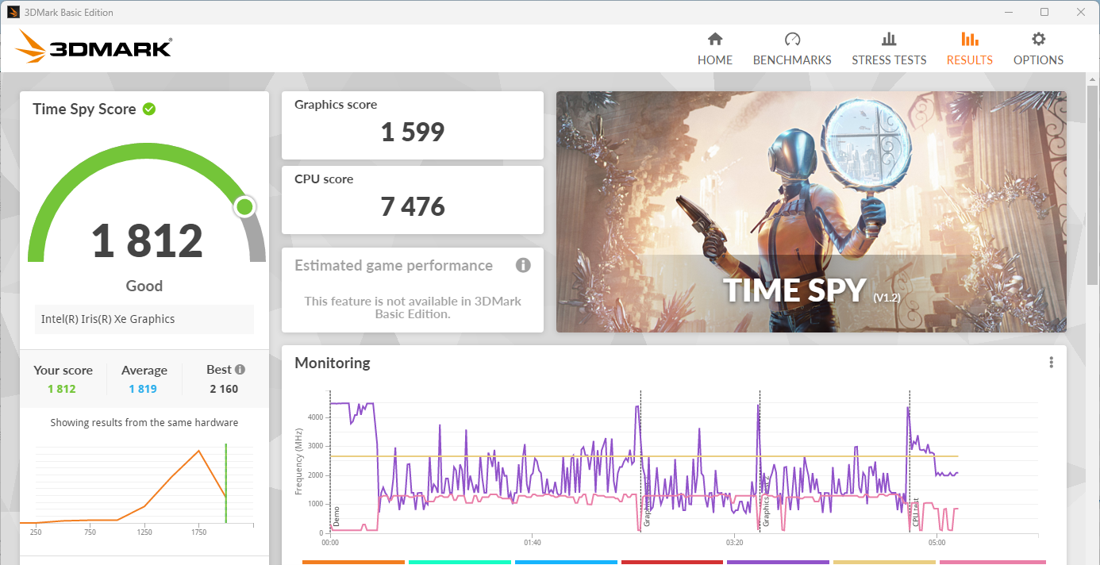Click the info icon next to Best
Image resolution: width=1100 pixels, height=565 pixels.
point(240,369)
